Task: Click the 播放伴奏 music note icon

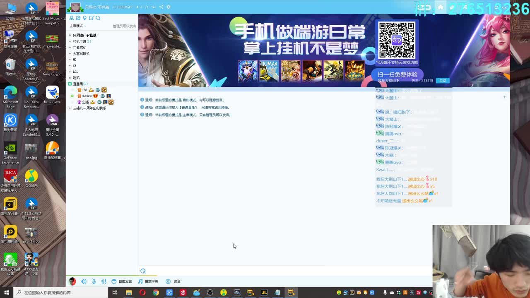Action: coord(140,281)
